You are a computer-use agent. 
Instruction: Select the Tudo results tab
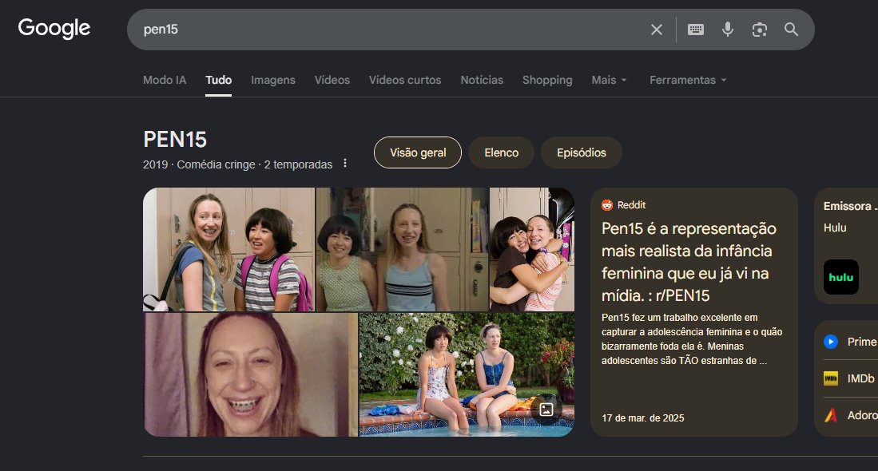(218, 80)
